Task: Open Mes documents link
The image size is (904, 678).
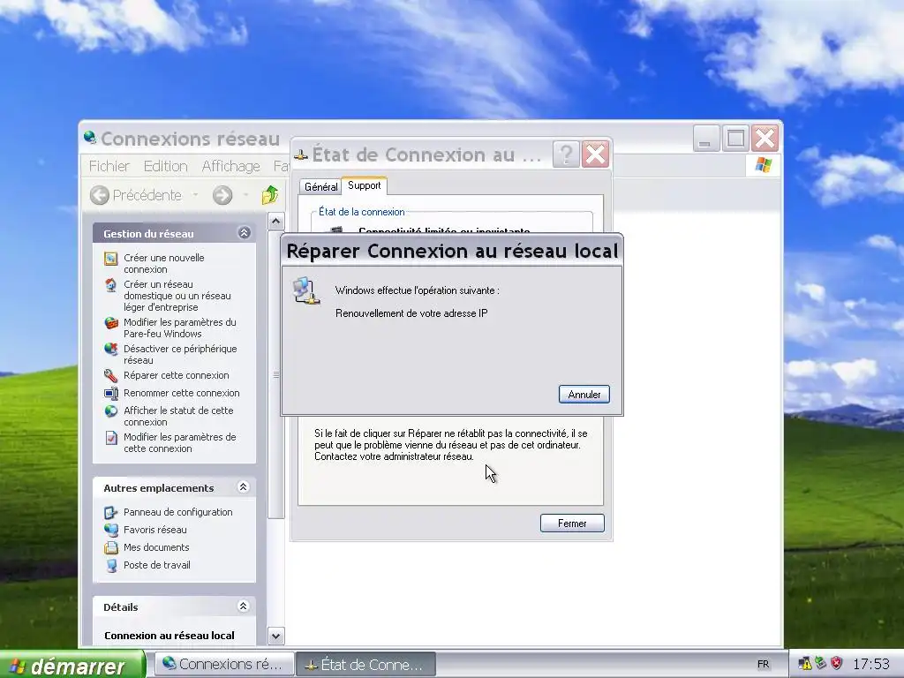Action: click(156, 547)
